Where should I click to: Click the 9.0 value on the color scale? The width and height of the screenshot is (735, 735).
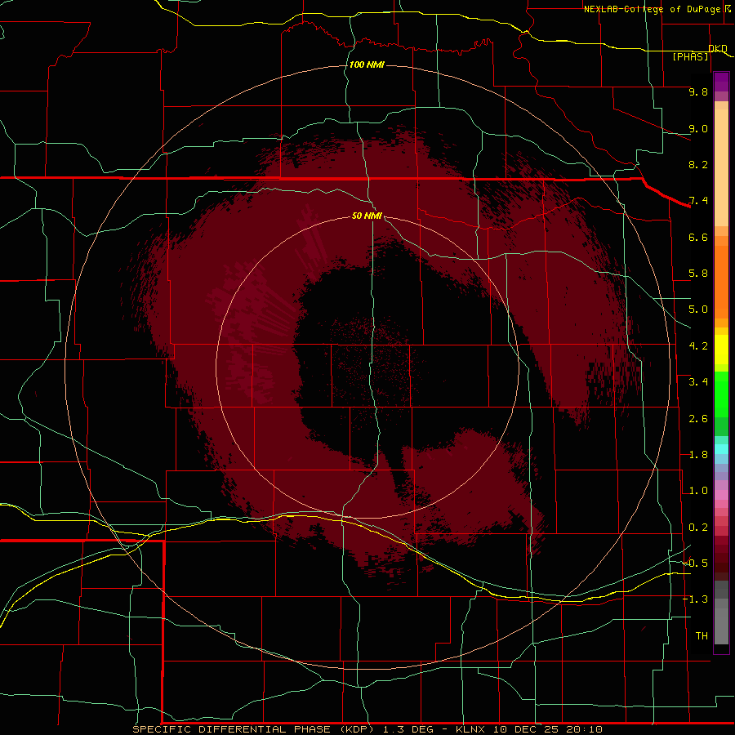tap(698, 128)
